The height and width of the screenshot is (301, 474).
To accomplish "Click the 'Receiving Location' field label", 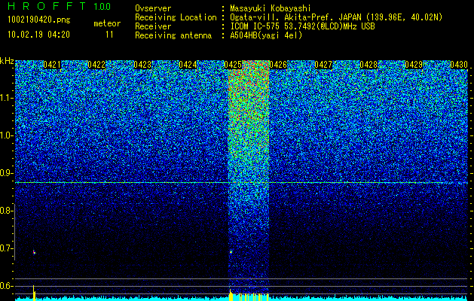I will click(176, 17).
